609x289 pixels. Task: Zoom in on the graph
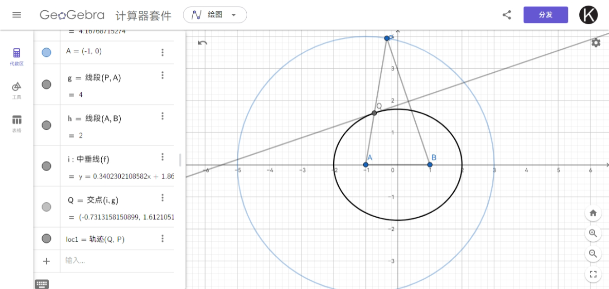click(x=593, y=233)
